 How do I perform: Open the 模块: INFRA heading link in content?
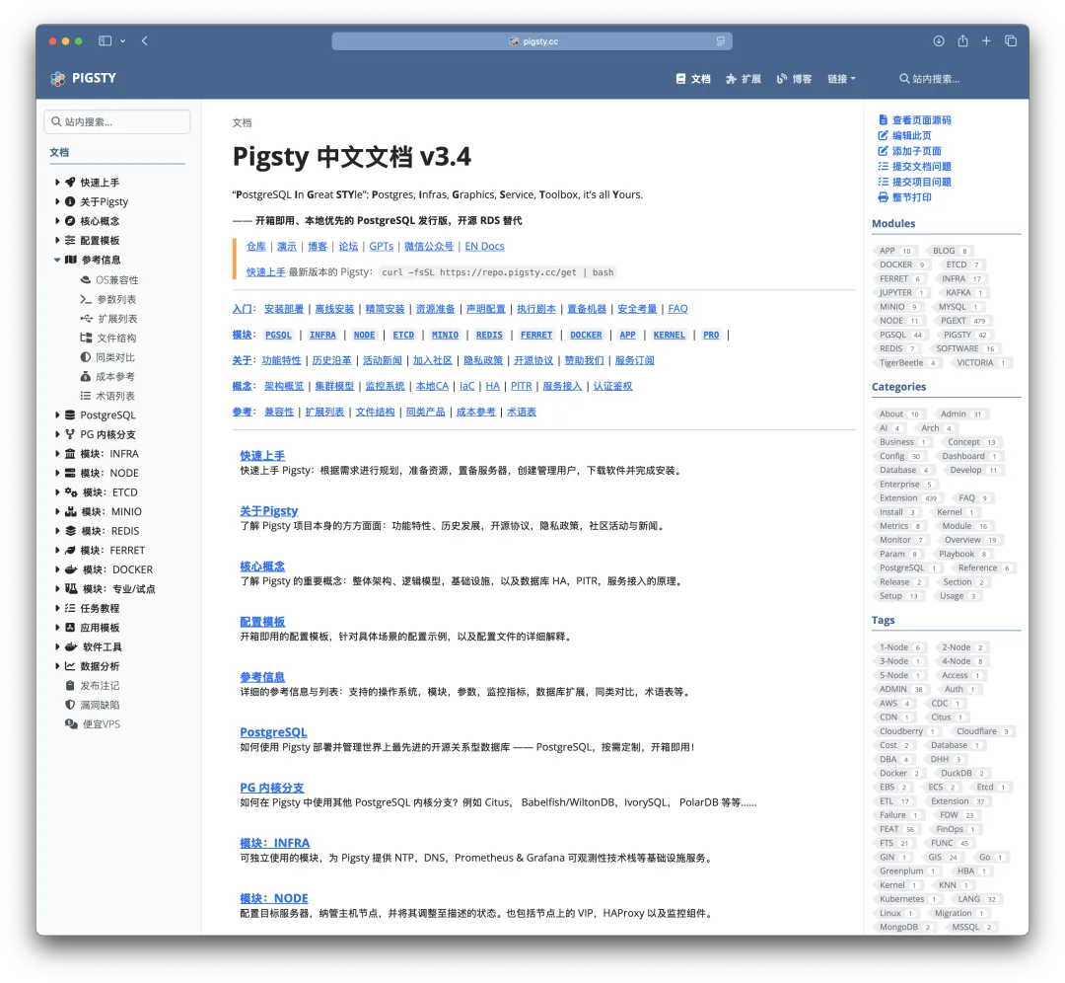pos(274,843)
